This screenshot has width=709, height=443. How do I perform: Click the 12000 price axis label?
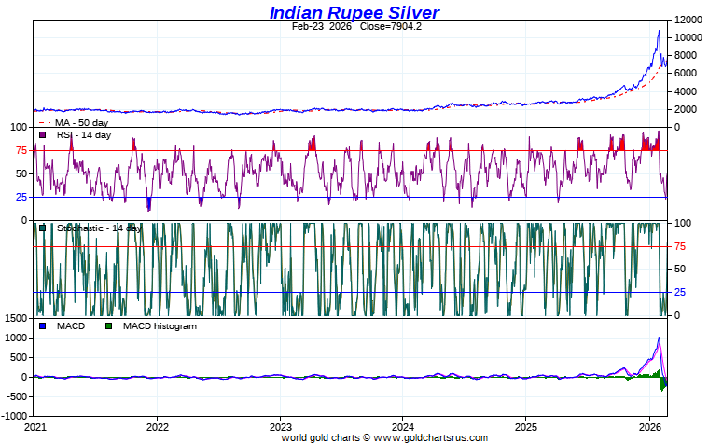(x=688, y=20)
